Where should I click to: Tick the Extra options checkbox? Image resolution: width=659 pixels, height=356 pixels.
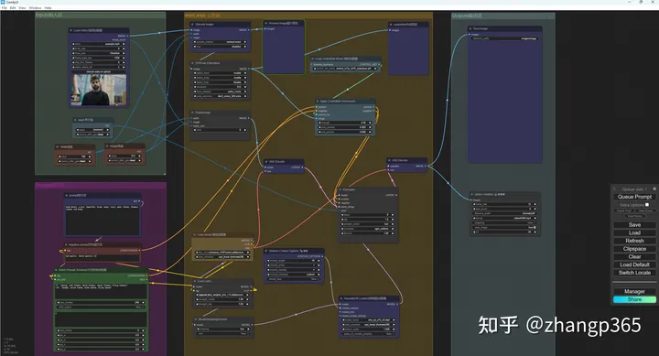[x=647, y=204]
